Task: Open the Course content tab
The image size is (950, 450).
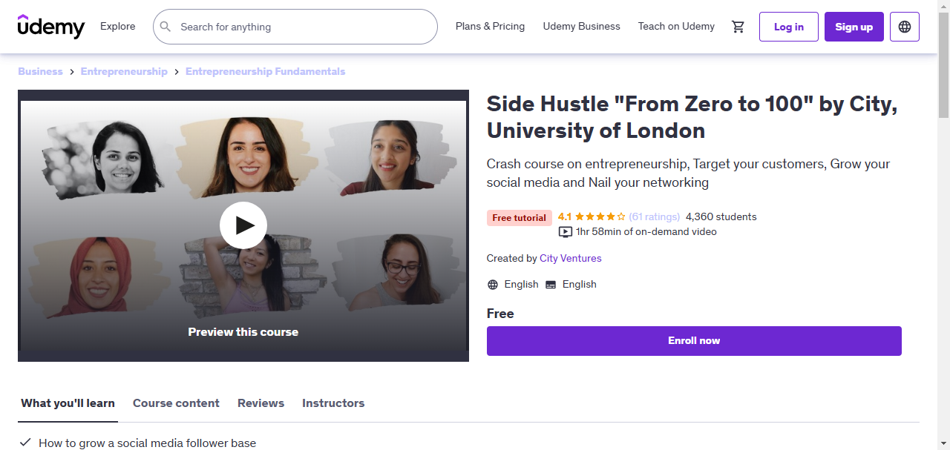Action: click(x=176, y=403)
